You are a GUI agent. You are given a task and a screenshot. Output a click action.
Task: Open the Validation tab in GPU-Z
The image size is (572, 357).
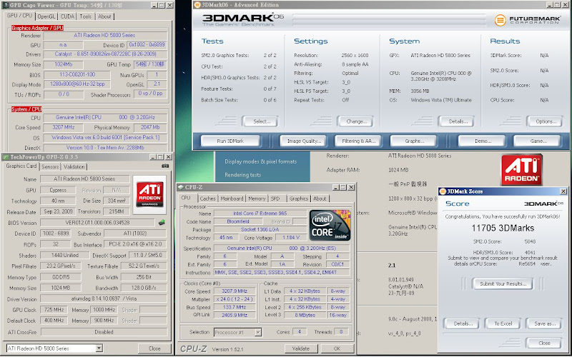coord(74,166)
